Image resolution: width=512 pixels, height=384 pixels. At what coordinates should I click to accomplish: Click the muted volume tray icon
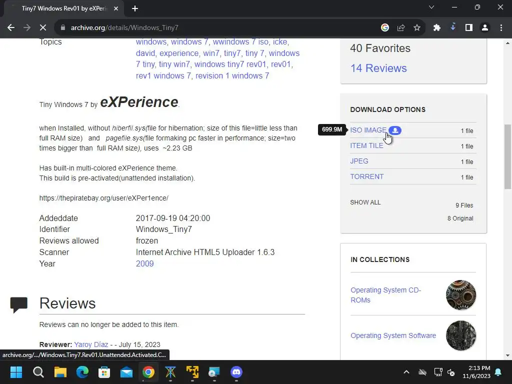pos(451,372)
